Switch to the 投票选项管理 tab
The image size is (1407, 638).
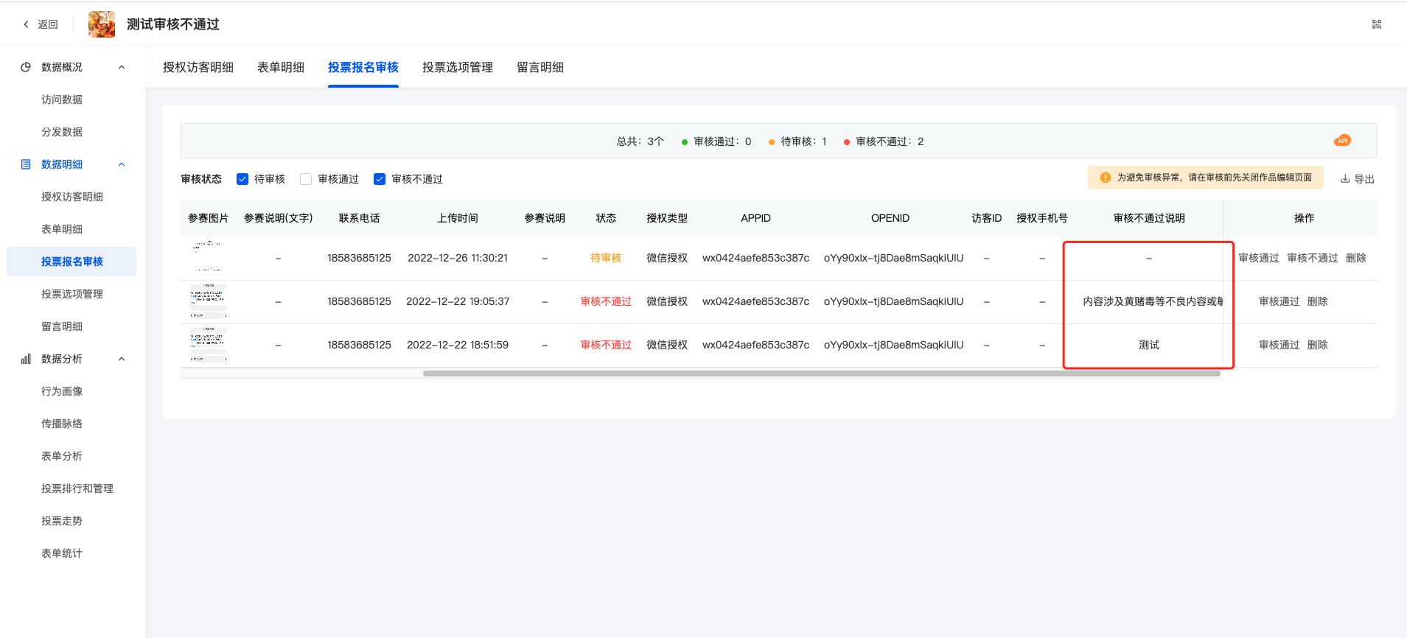457,67
